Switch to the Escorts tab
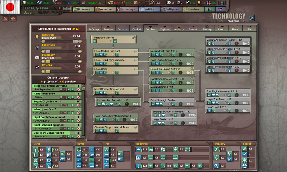The height and width of the screenshot is (172, 287). click(122, 28)
